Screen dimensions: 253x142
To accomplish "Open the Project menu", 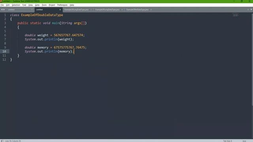I will (52, 5).
